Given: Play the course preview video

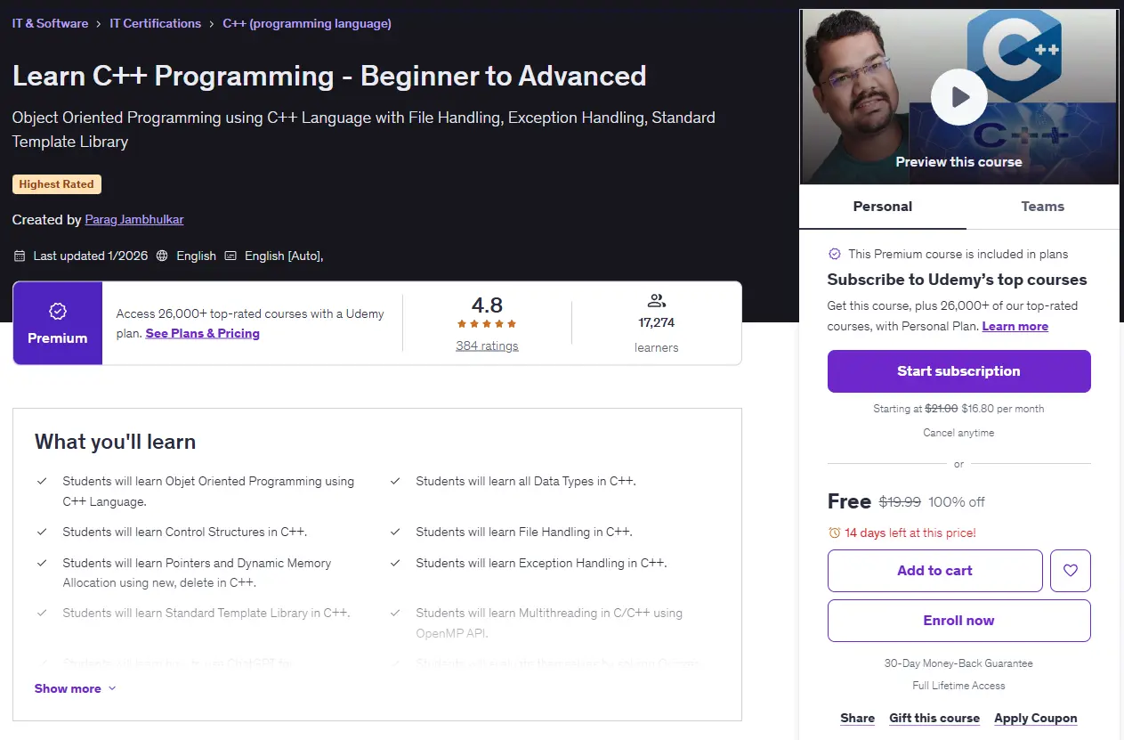Looking at the screenshot, I should coord(958,96).
